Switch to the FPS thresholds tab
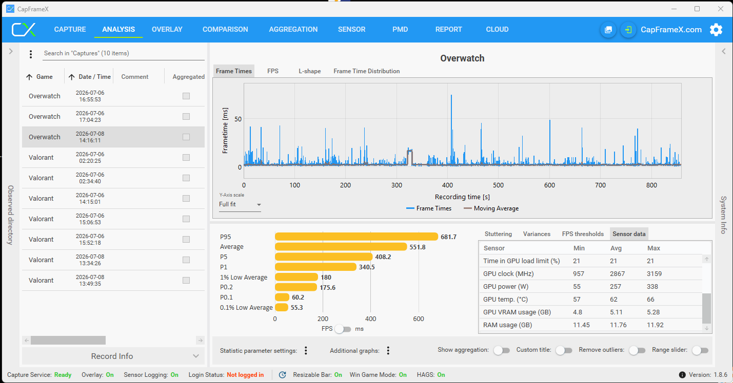 pyautogui.click(x=583, y=234)
